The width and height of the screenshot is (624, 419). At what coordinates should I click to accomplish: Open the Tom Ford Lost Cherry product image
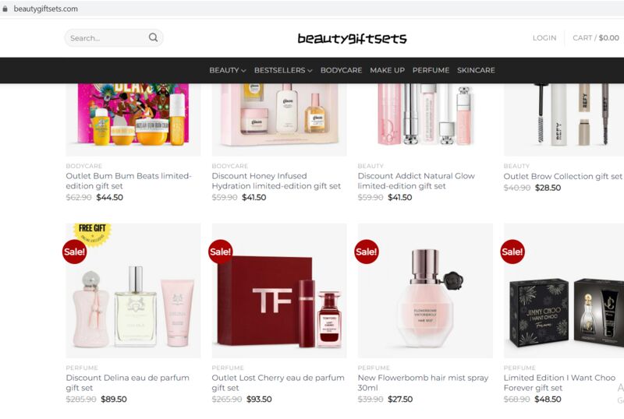pyautogui.click(x=279, y=290)
